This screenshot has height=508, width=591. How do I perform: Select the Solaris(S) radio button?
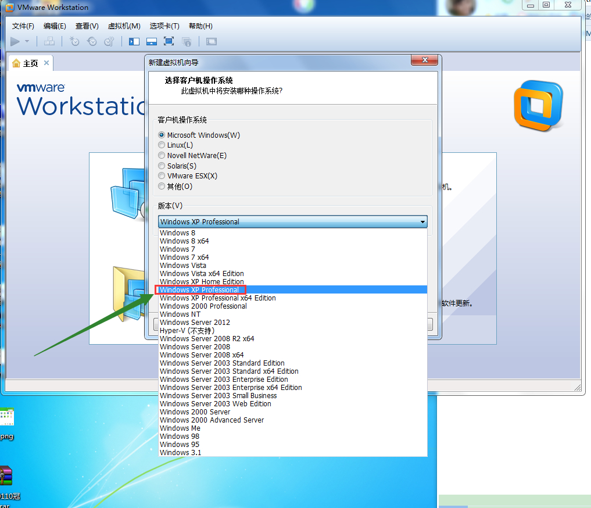click(x=162, y=166)
